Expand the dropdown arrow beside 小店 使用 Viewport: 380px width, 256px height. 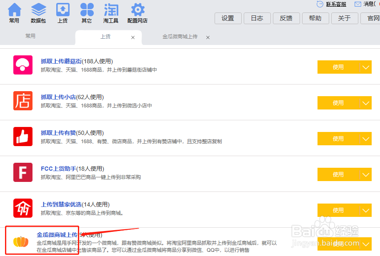tap(366, 103)
